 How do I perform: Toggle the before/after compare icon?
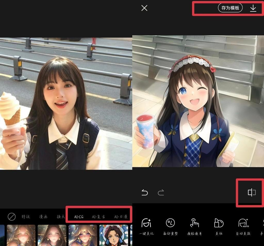(x=252, y=192)
